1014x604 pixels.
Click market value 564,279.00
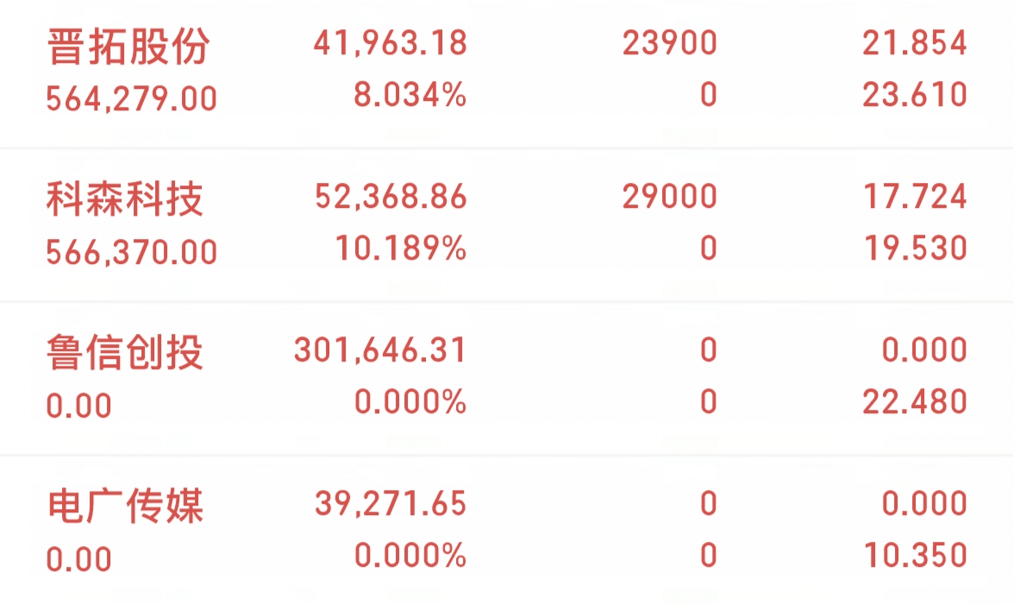click(132, 98)
